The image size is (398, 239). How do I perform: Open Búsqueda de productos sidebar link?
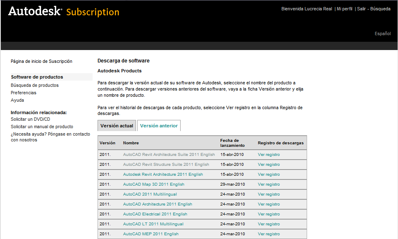tap(35, 85)
